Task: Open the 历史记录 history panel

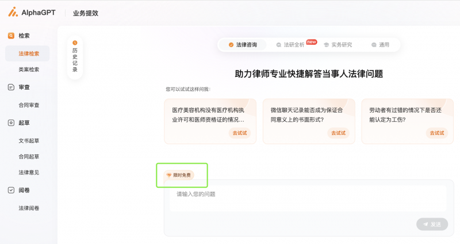Action: [75, 57]
